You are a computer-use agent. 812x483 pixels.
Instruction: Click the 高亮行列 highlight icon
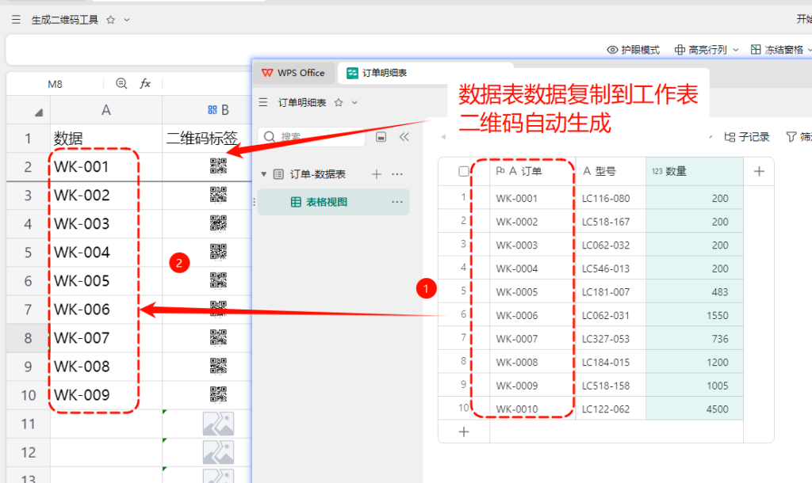680,50
